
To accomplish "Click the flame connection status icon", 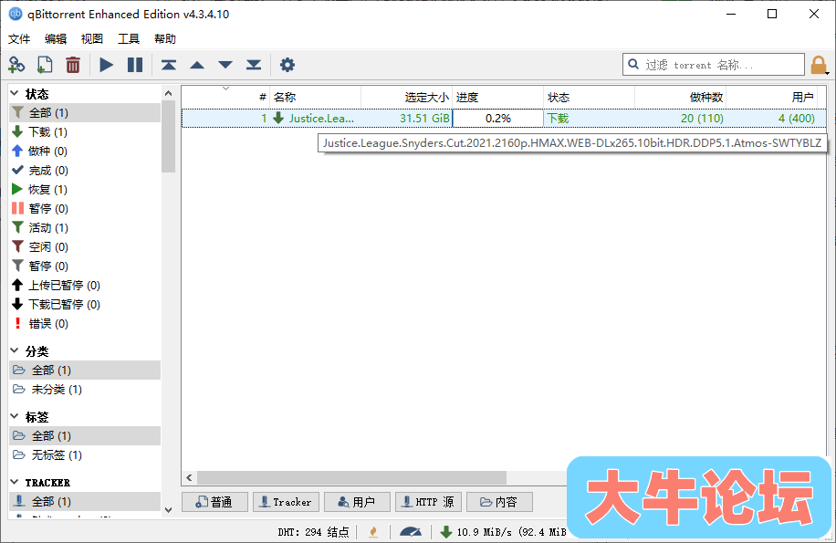I will [373, 532].
